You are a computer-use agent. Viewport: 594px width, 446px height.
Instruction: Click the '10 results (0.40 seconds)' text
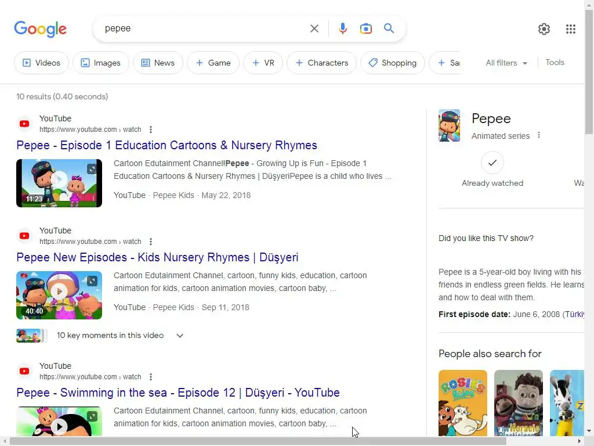point(62,97)
